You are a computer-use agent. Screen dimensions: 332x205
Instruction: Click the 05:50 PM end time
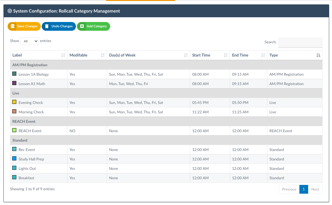click(x=240, y=103)
